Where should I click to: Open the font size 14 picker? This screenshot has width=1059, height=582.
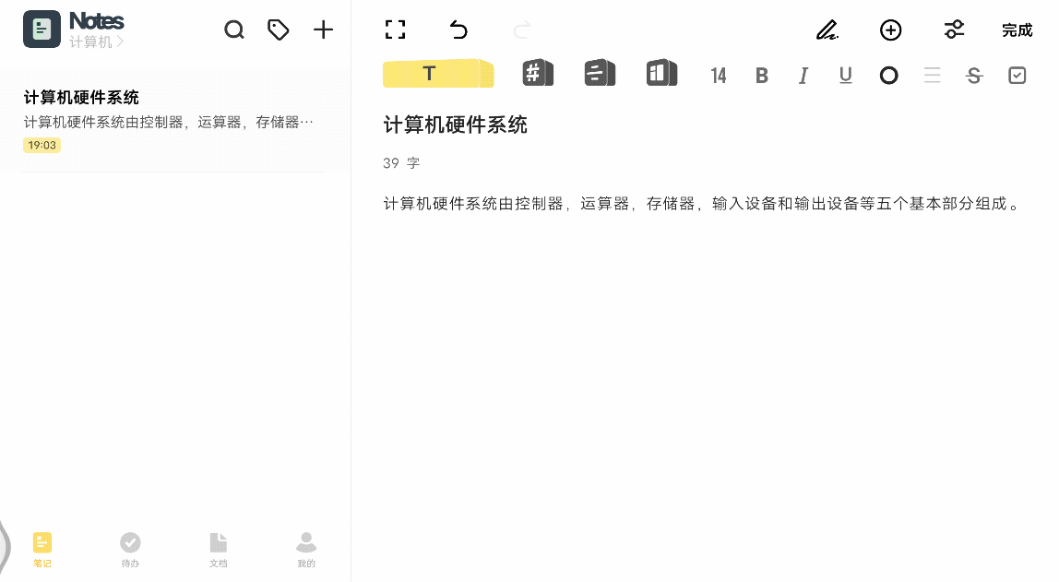[719, 76]
